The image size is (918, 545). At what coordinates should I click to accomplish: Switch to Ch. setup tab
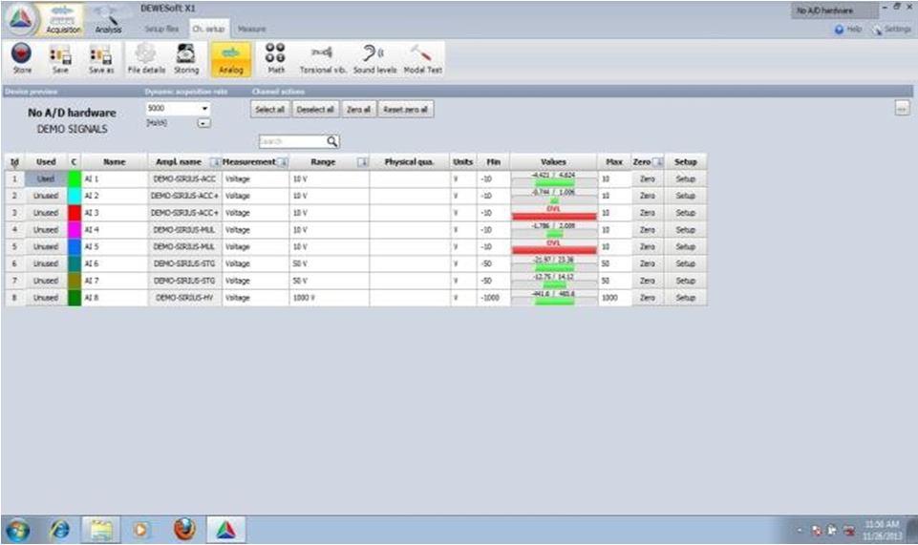[x=208, y=29]
